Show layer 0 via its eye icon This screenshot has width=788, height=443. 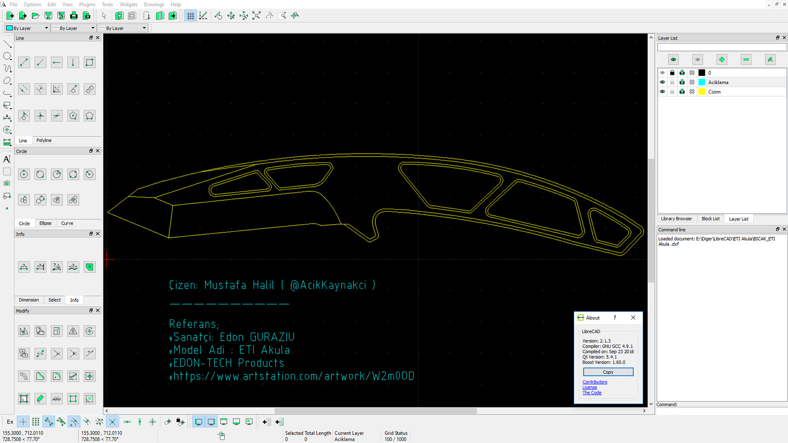pyautogui.click(x=662, y=73)
